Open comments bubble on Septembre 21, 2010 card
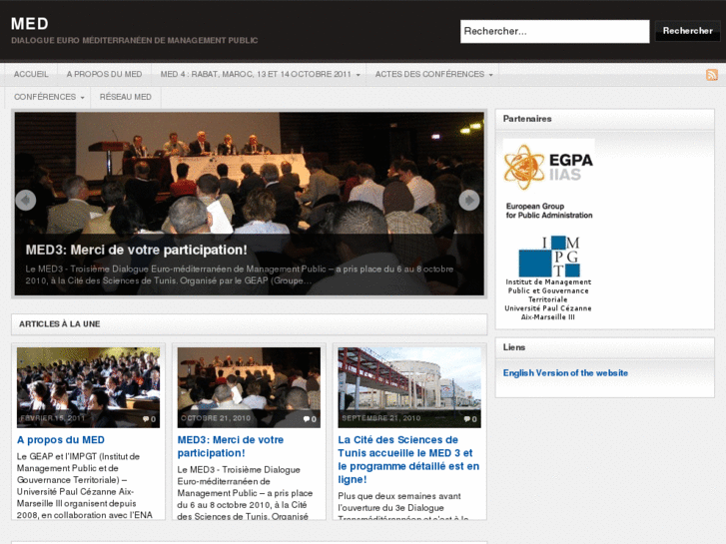The image size is (726, 544). [470, 419]
